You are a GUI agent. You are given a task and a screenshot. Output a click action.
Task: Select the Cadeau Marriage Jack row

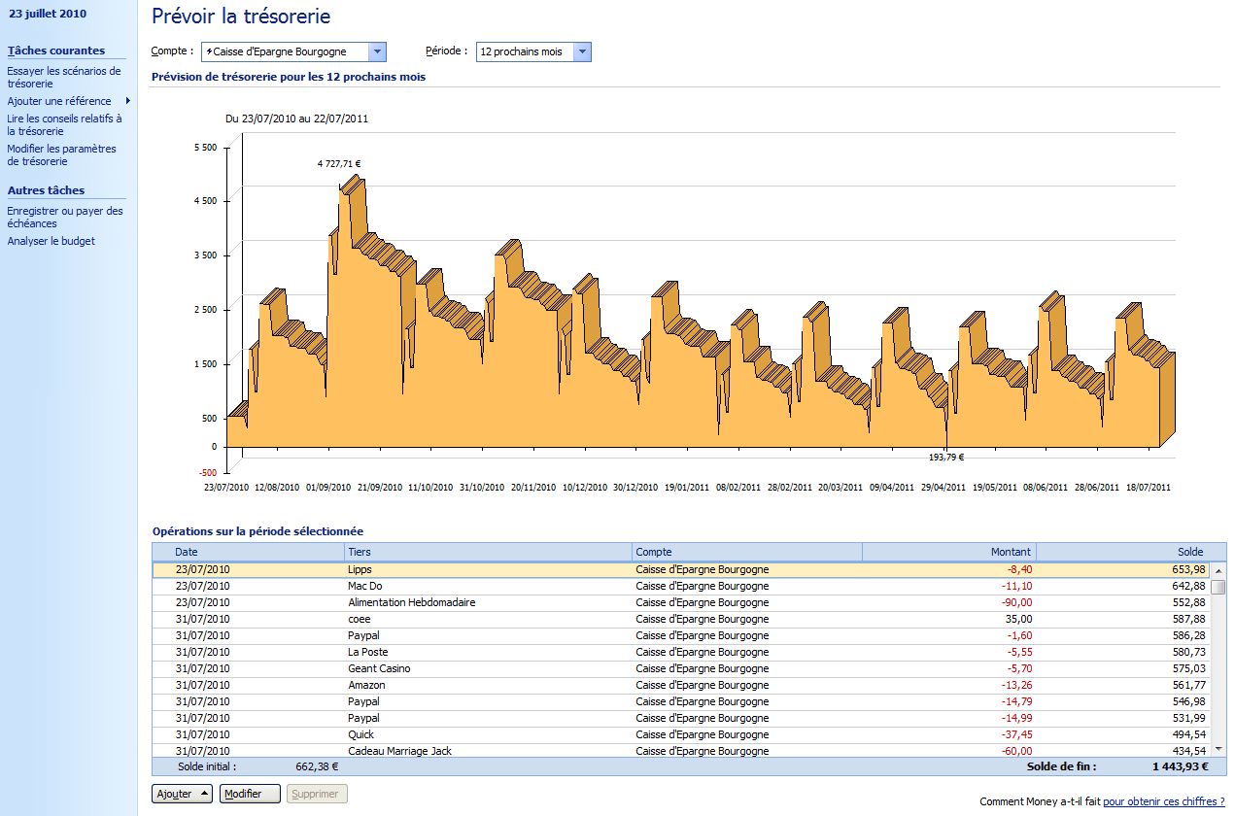point(681,751)
